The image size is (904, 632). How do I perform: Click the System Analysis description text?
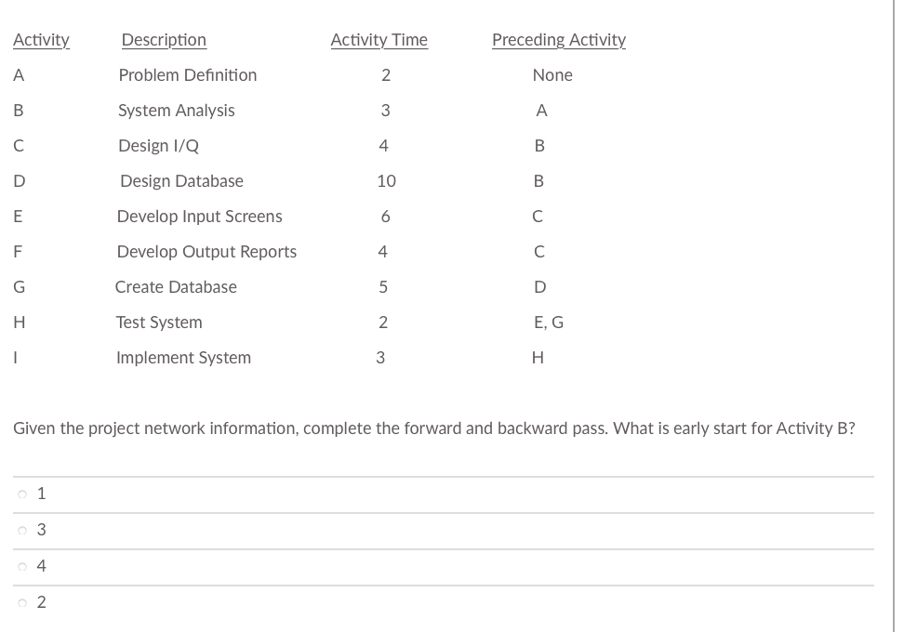(176, 110)
